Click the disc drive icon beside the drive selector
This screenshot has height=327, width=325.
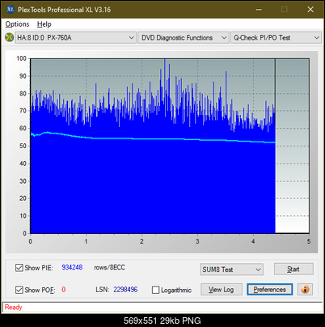9,37
